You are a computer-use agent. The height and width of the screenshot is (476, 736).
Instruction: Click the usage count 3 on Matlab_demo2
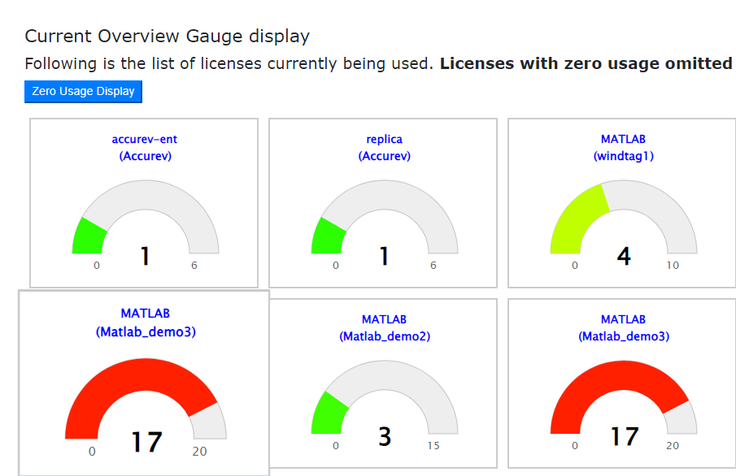(x=383, y=436)
